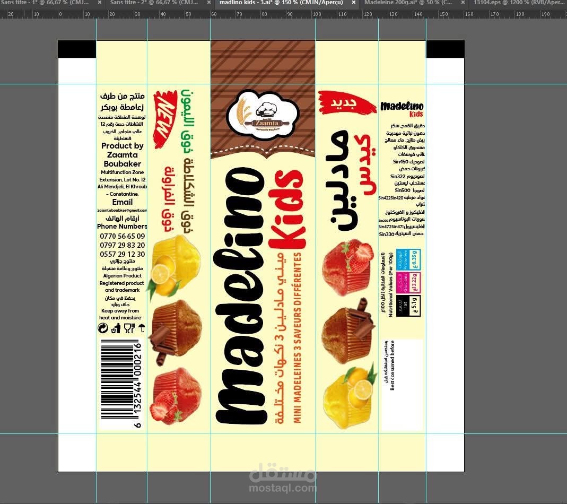
Task: Select the "Multifunction Zone Extension, Lot No. 12" address text
Action: (x=122, y=176)
